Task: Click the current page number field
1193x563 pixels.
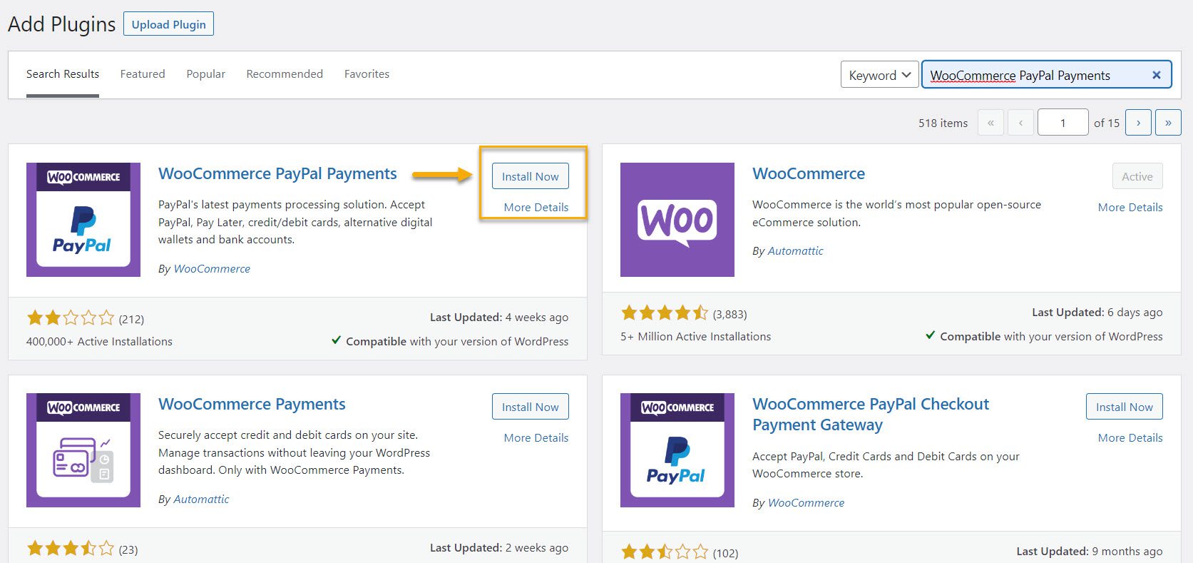Action: tap(1063, 123)
